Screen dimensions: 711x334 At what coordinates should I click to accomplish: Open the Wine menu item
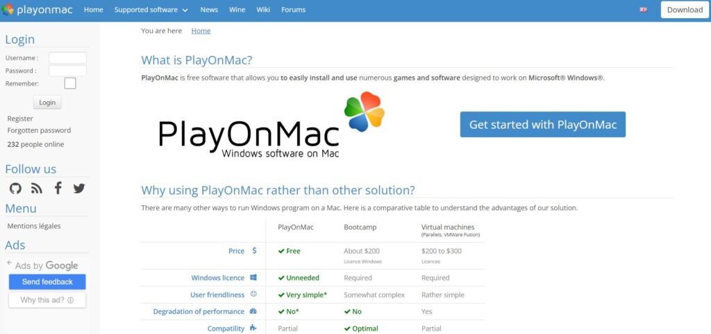pyautogui.click(x=237, y=10)
